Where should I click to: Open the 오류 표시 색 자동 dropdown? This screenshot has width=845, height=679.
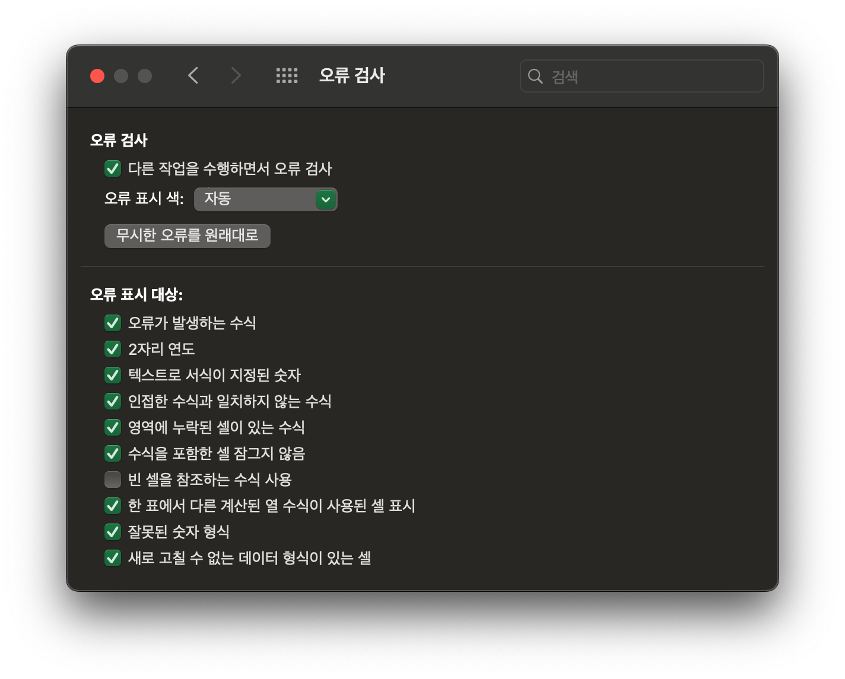tap(266, 199)
